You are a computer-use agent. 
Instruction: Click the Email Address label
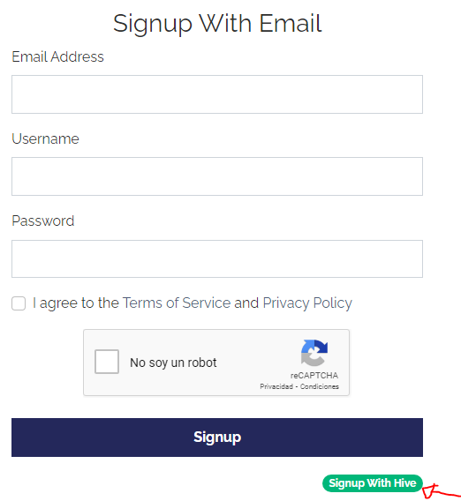(x=58, y=56)
